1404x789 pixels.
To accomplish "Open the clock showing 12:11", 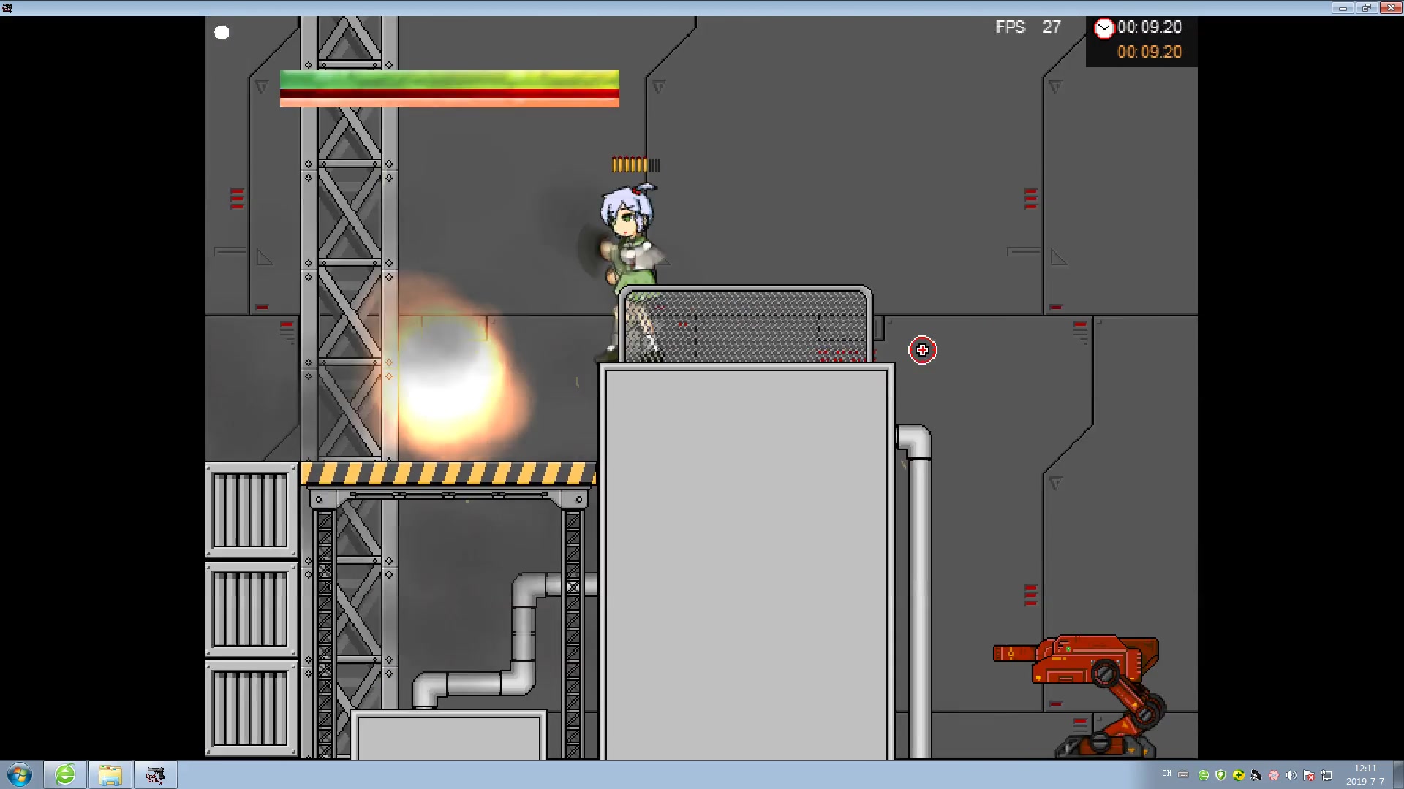I will (x=1365, y=774).
